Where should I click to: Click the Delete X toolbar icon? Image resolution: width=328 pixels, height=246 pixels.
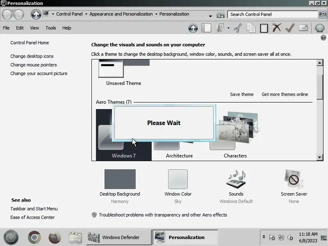[x=277, y=28]
